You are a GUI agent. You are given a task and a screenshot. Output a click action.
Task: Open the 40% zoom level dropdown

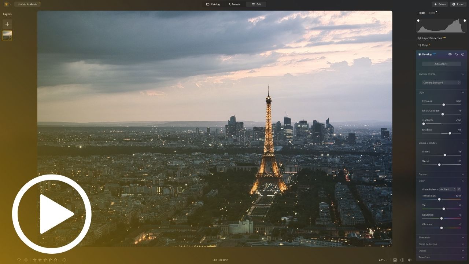(383, 260)
